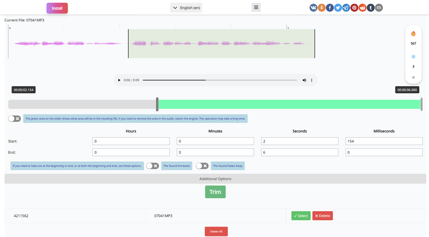
Task: Mute the audio player volume
Action: (x=304, y=80)
